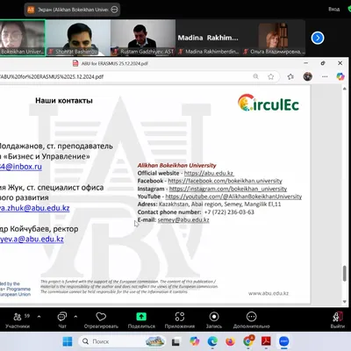Open the Чат chat panel

click(62, 319)
